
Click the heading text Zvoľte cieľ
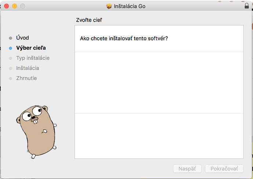89,20
